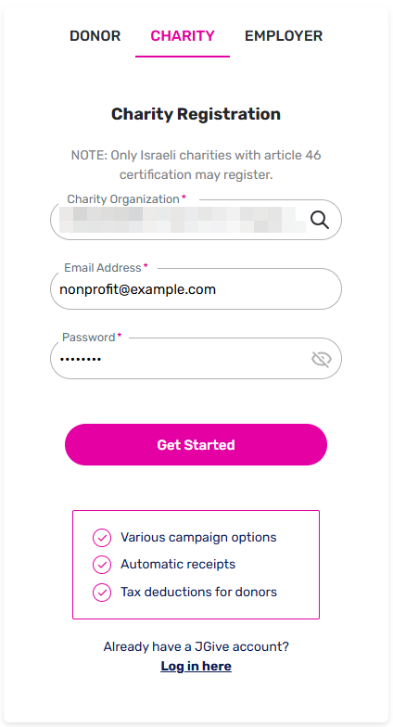This screenshot has width=393, height=727.
Task: Click checkmark icon beside Tax deductions for donors
Action: (102, 593)
